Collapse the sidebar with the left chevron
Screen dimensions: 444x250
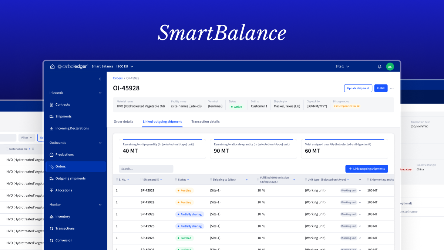tap(100, 79)
